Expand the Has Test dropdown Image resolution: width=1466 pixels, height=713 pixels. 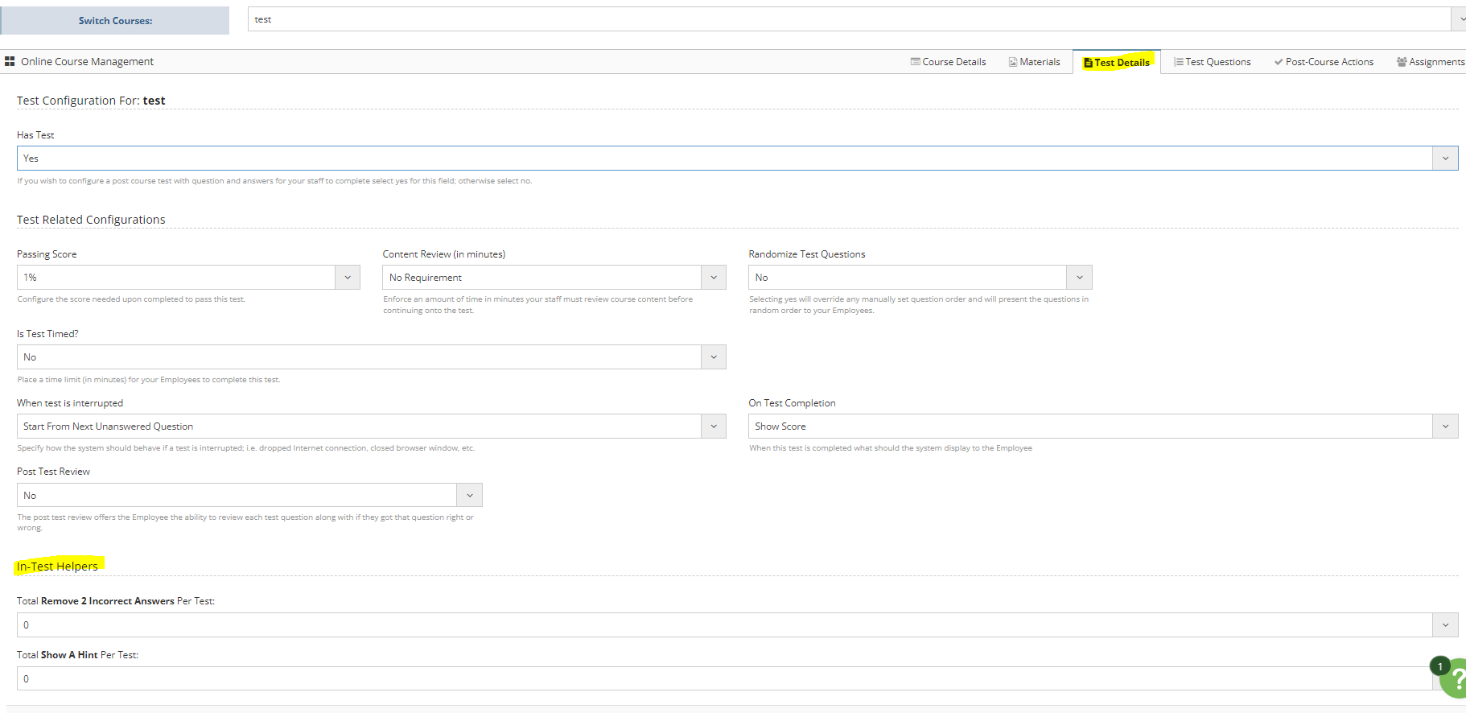(x=1444, y=159)
